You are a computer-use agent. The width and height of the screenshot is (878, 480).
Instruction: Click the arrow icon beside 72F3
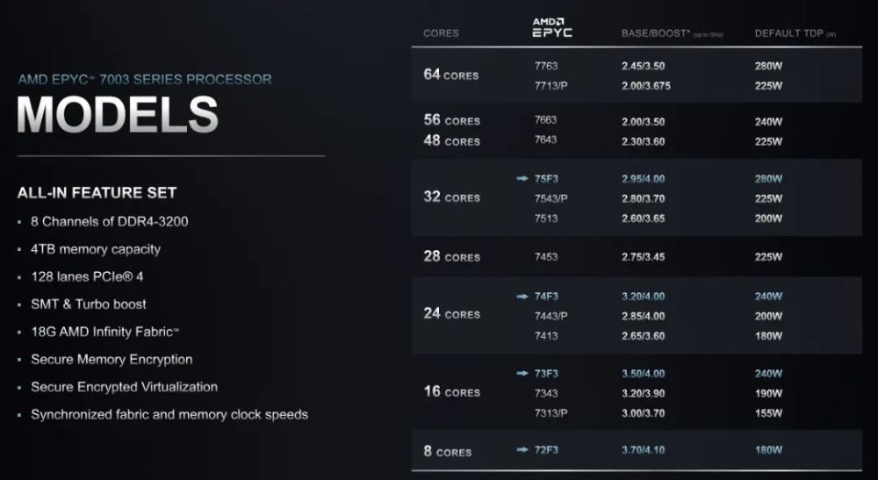point(522,449)
